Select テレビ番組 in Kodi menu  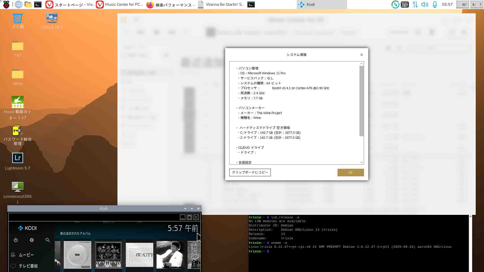pos(28,266)
